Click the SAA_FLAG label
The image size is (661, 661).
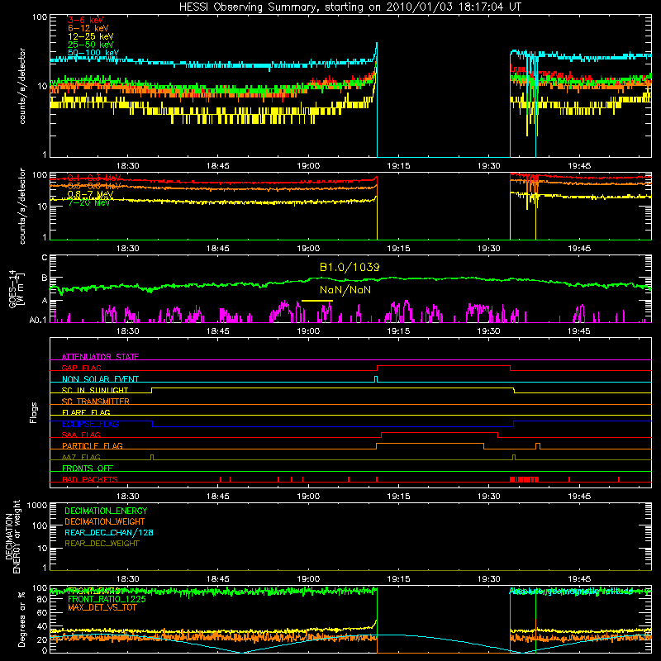pos(81,435)
